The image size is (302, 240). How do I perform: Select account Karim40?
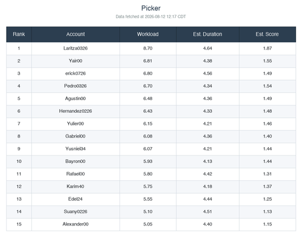pyautogui.click(x=75, y=186)
